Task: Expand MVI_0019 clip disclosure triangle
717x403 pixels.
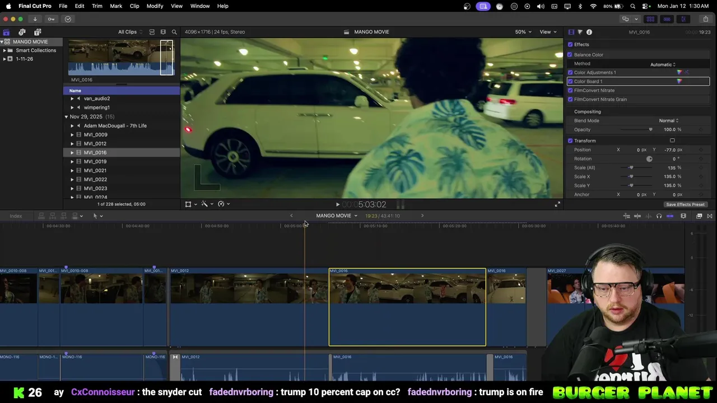Action: [x=72, y=162]
